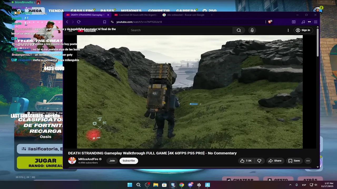Click the YouTube search input field
Screen dimensions: 337x189
pos(180,30)
